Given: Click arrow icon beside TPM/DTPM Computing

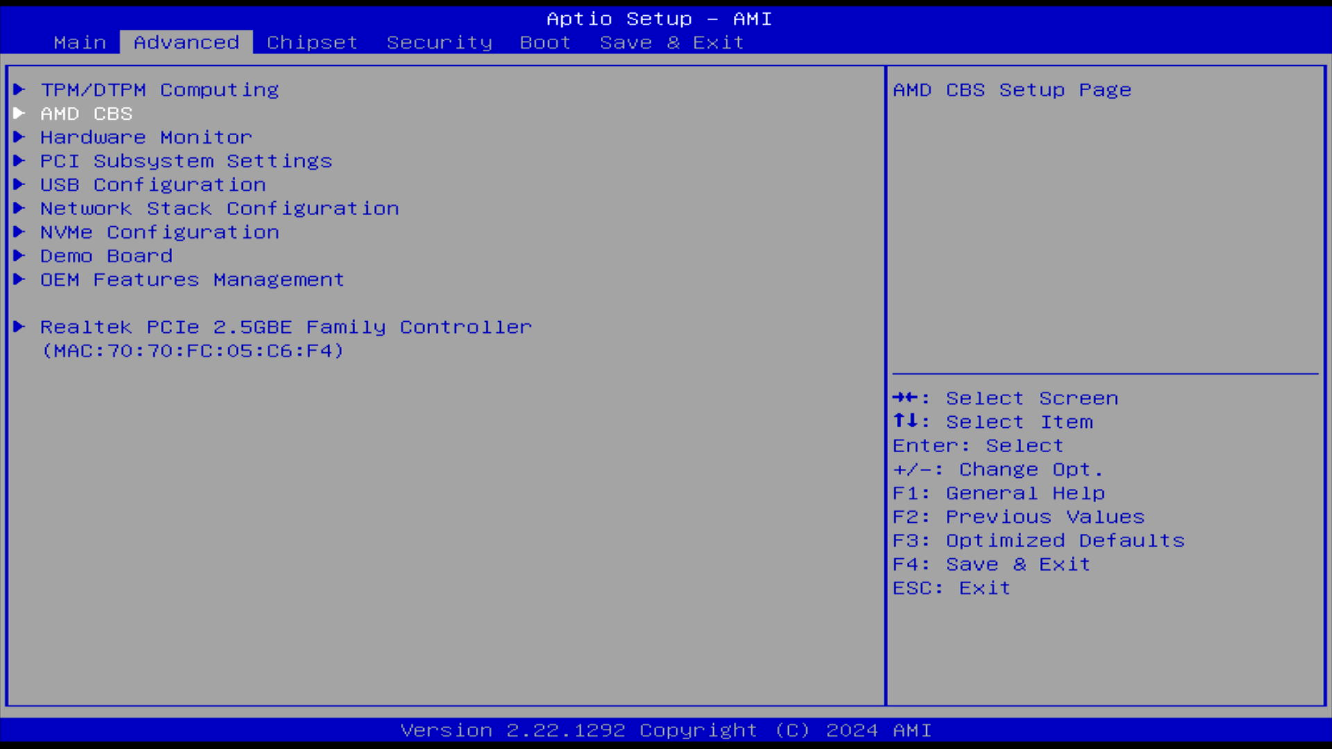Looking at the screenshot, I should (x=19, y=89).
